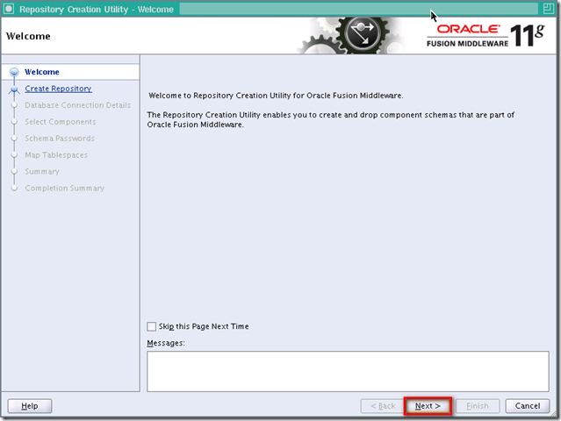Screen dimensions: 561x421
Task: Click the Messages label
Action: (x=166, y=343)
